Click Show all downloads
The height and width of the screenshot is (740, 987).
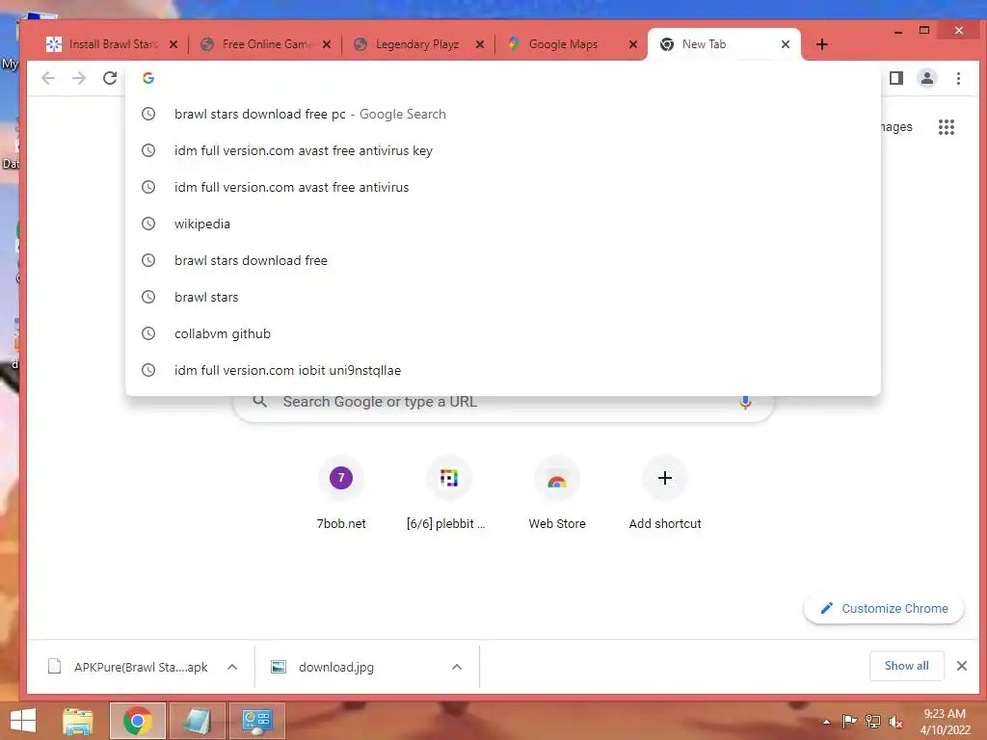coord(906,666)
